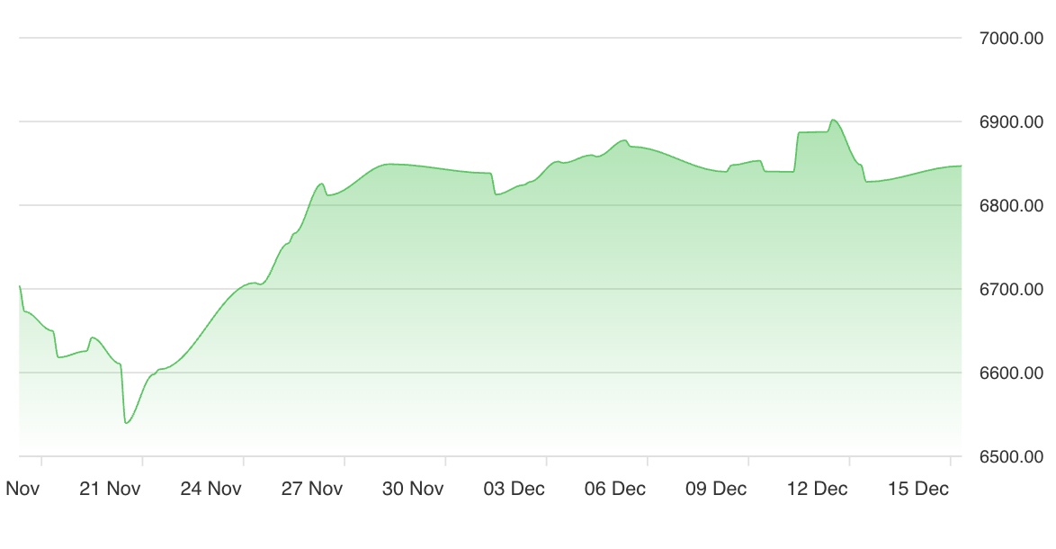The height and width of the screenshot is (549, 1056).
Task: Select the 30 Nov date marker
Action: coord(413,489)
